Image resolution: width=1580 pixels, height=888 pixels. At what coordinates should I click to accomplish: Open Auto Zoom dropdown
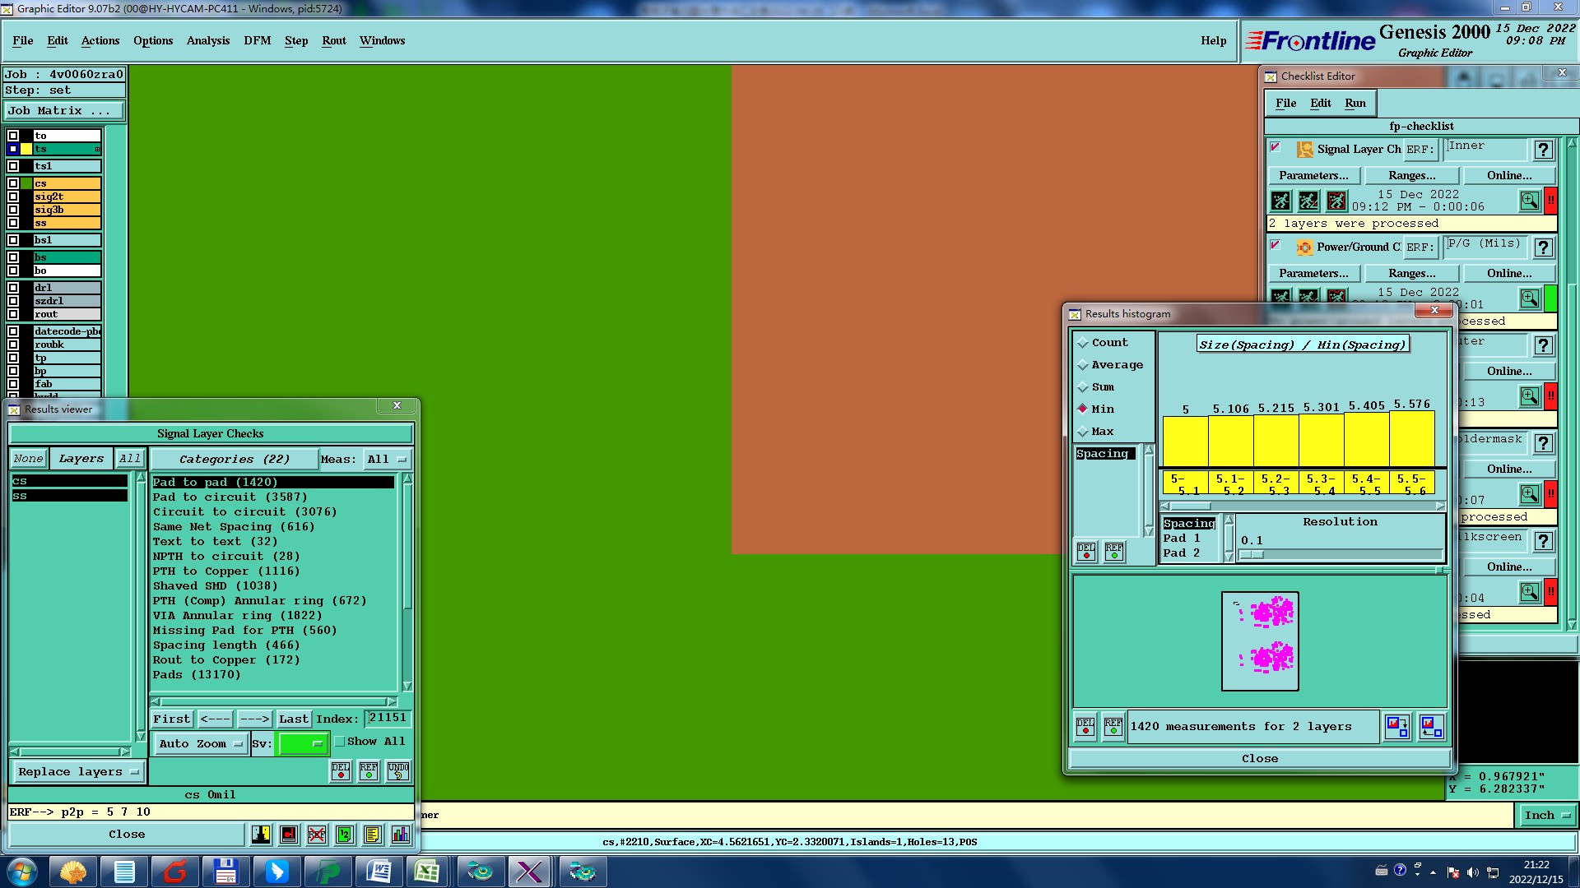201,743
